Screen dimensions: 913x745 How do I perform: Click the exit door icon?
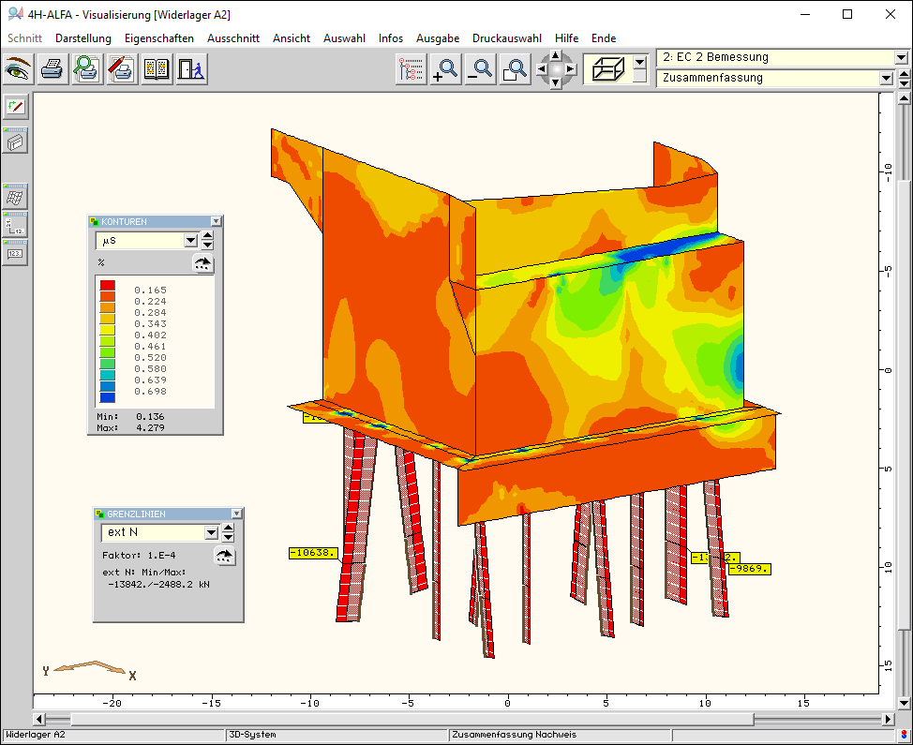(191, 68)
